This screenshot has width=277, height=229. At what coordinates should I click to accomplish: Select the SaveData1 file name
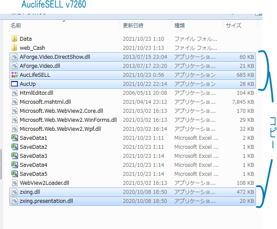(x=33, y=138)
